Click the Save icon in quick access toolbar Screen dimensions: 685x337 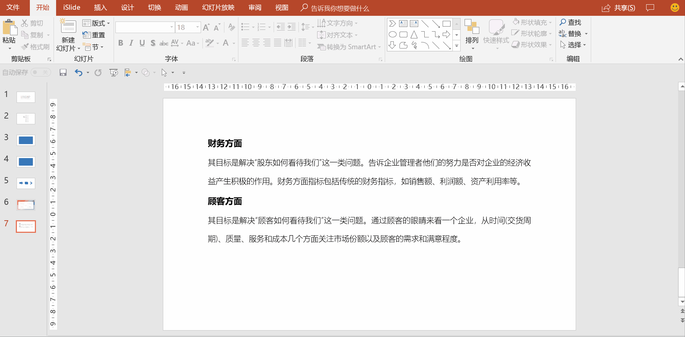[63, 73]
